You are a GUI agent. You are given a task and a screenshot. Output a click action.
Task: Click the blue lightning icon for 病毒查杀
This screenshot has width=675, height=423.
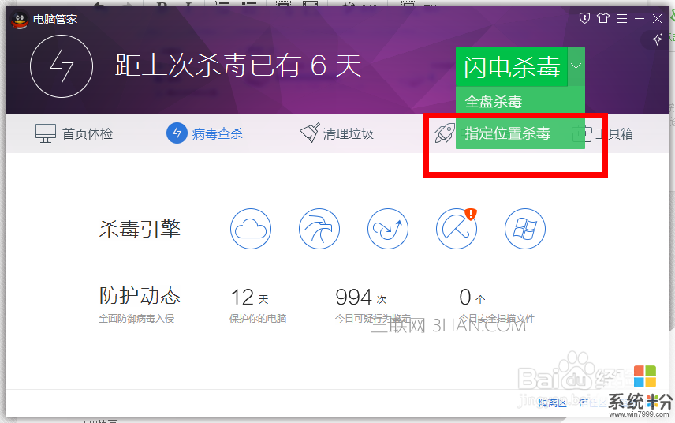(x=177, y=133)
